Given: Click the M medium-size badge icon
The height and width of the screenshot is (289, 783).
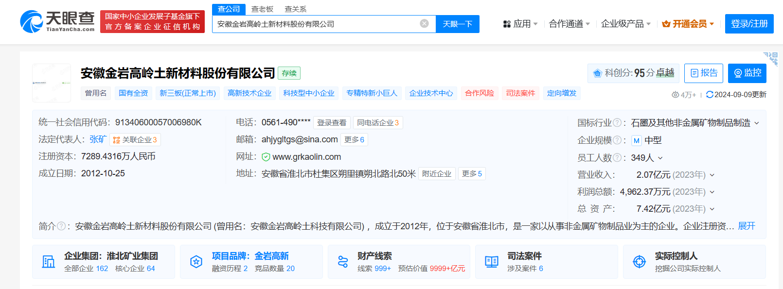Looking at the screenshot, I should pos(636,140).
